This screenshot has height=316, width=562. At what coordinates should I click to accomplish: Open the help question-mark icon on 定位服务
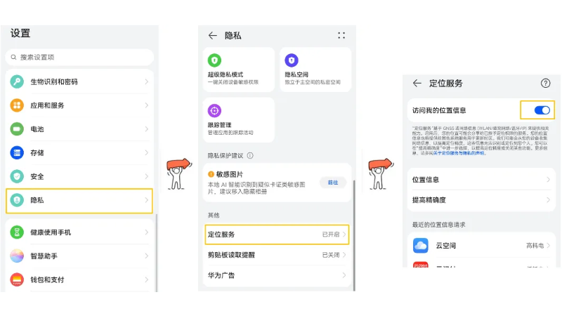(545, 83)
